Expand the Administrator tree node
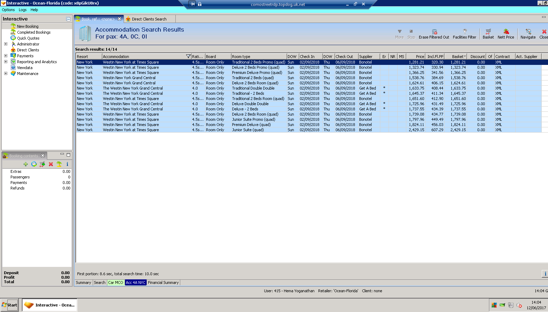This screenshot has height=312, width=548. 6,44
